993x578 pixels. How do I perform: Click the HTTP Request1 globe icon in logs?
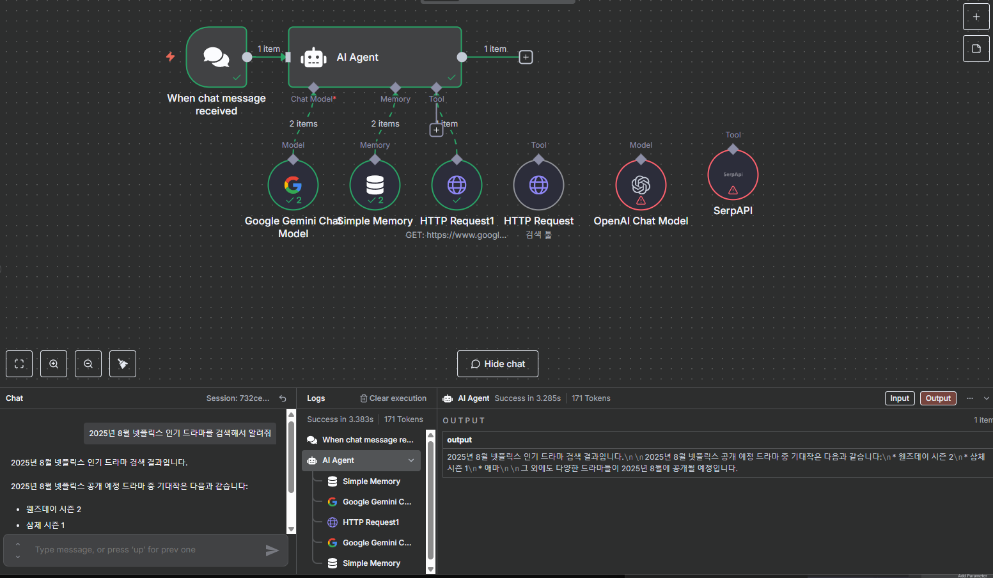click(x=332, y=522)
